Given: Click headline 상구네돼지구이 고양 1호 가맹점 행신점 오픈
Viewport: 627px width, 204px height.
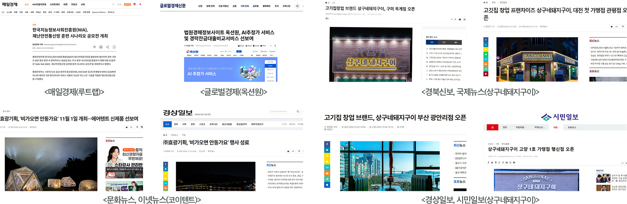Looking at the screenshot, I should (x=531, y=149).
